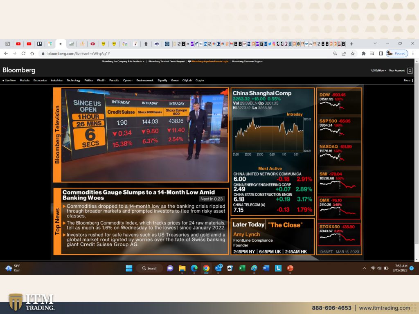The image size is (419, 314).
Task: Open Word from the taskbar
Action: (266, 268)
